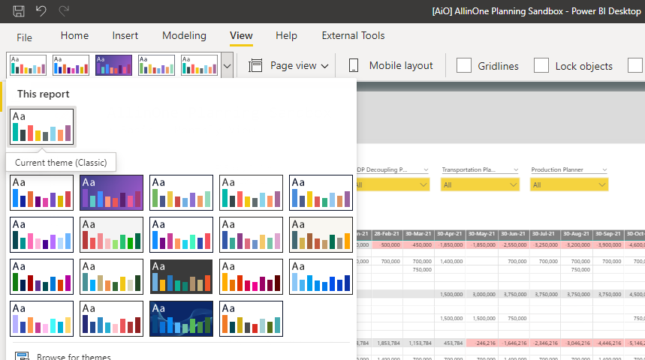Click Browse for themes
The height and width of the screenshot is (360, 645).
[x=74, y=356]
